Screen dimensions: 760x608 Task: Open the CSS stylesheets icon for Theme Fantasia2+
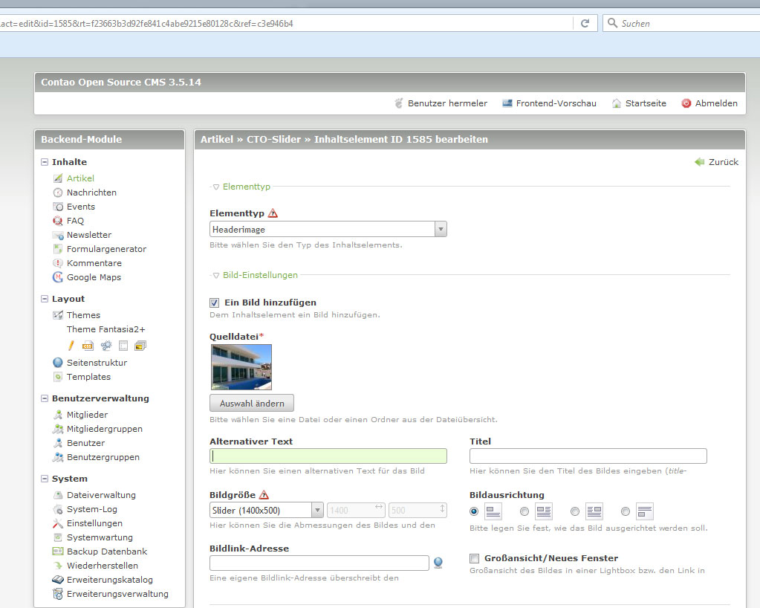pos(88,345)
